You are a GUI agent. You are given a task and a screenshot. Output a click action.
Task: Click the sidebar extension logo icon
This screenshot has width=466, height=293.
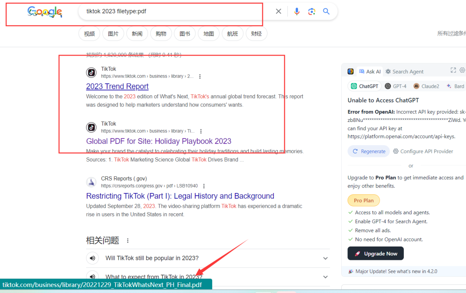pyautogui.click(x=351, y=71)
